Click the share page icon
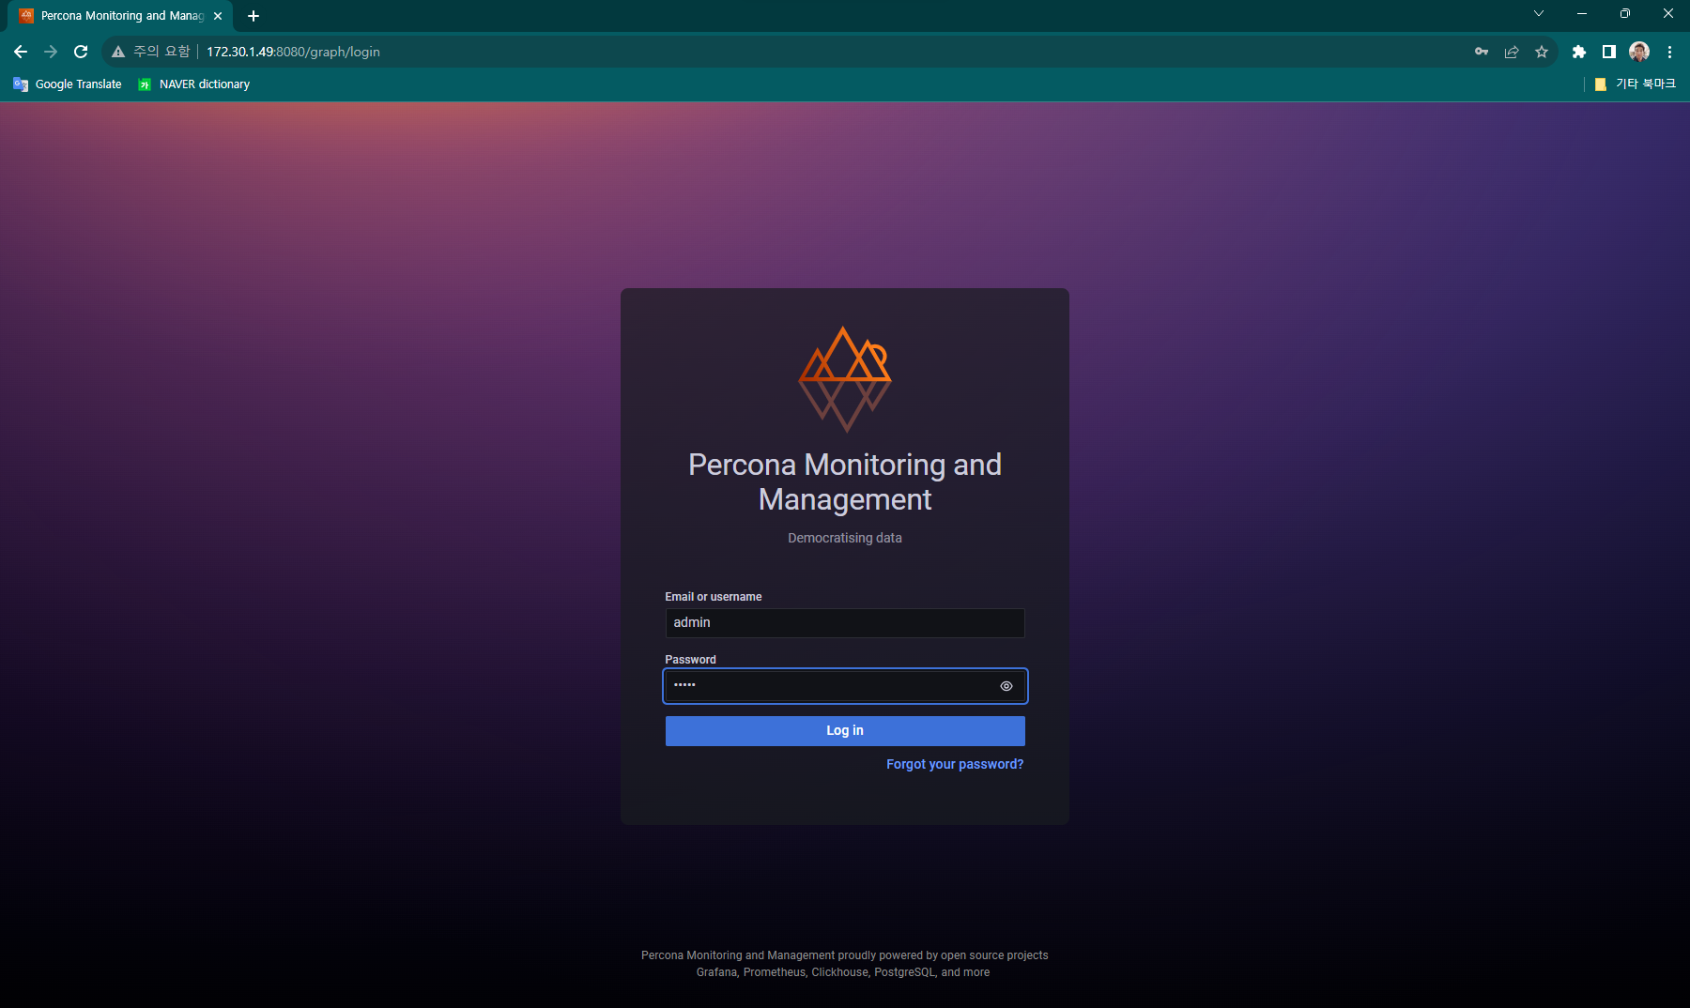This screenshot has width=1690, height=1008. coord(1512,52)
